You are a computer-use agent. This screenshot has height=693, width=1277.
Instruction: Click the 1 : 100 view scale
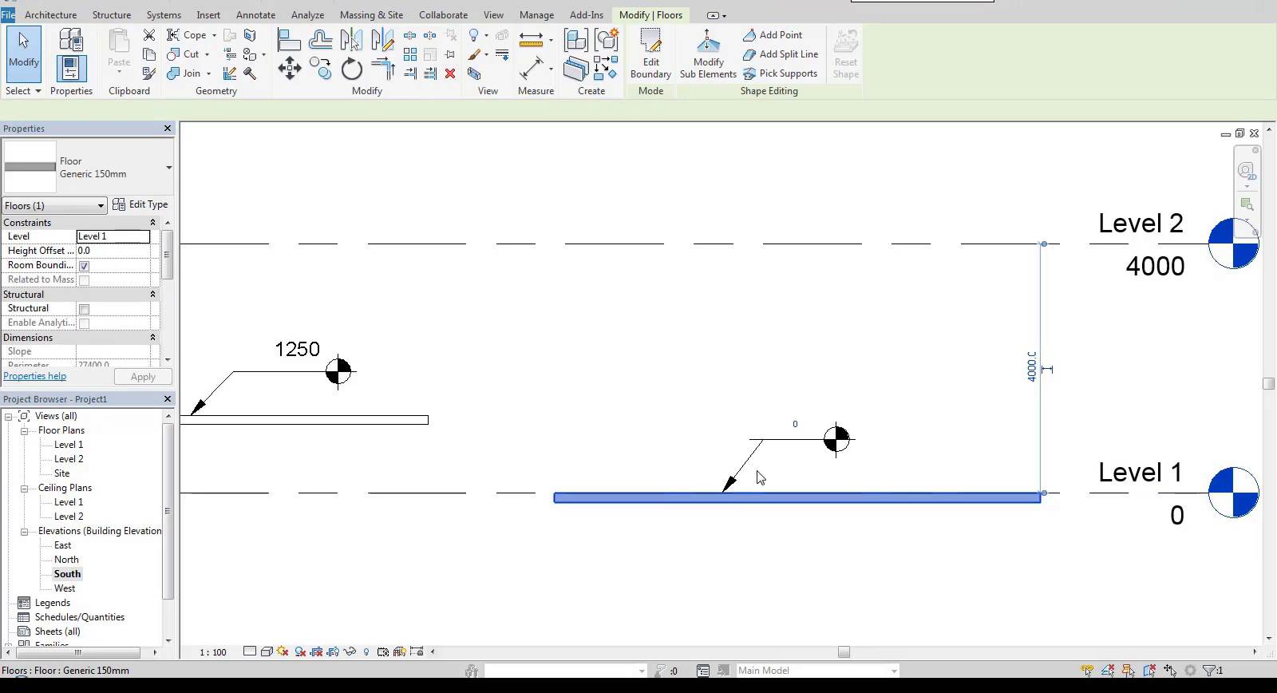213,652
